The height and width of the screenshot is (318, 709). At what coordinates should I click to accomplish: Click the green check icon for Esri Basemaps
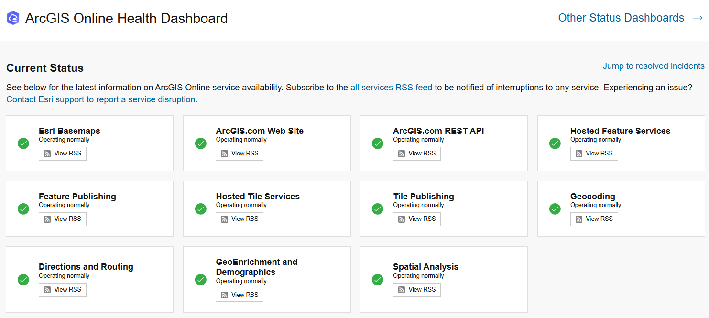pos(23,143)
